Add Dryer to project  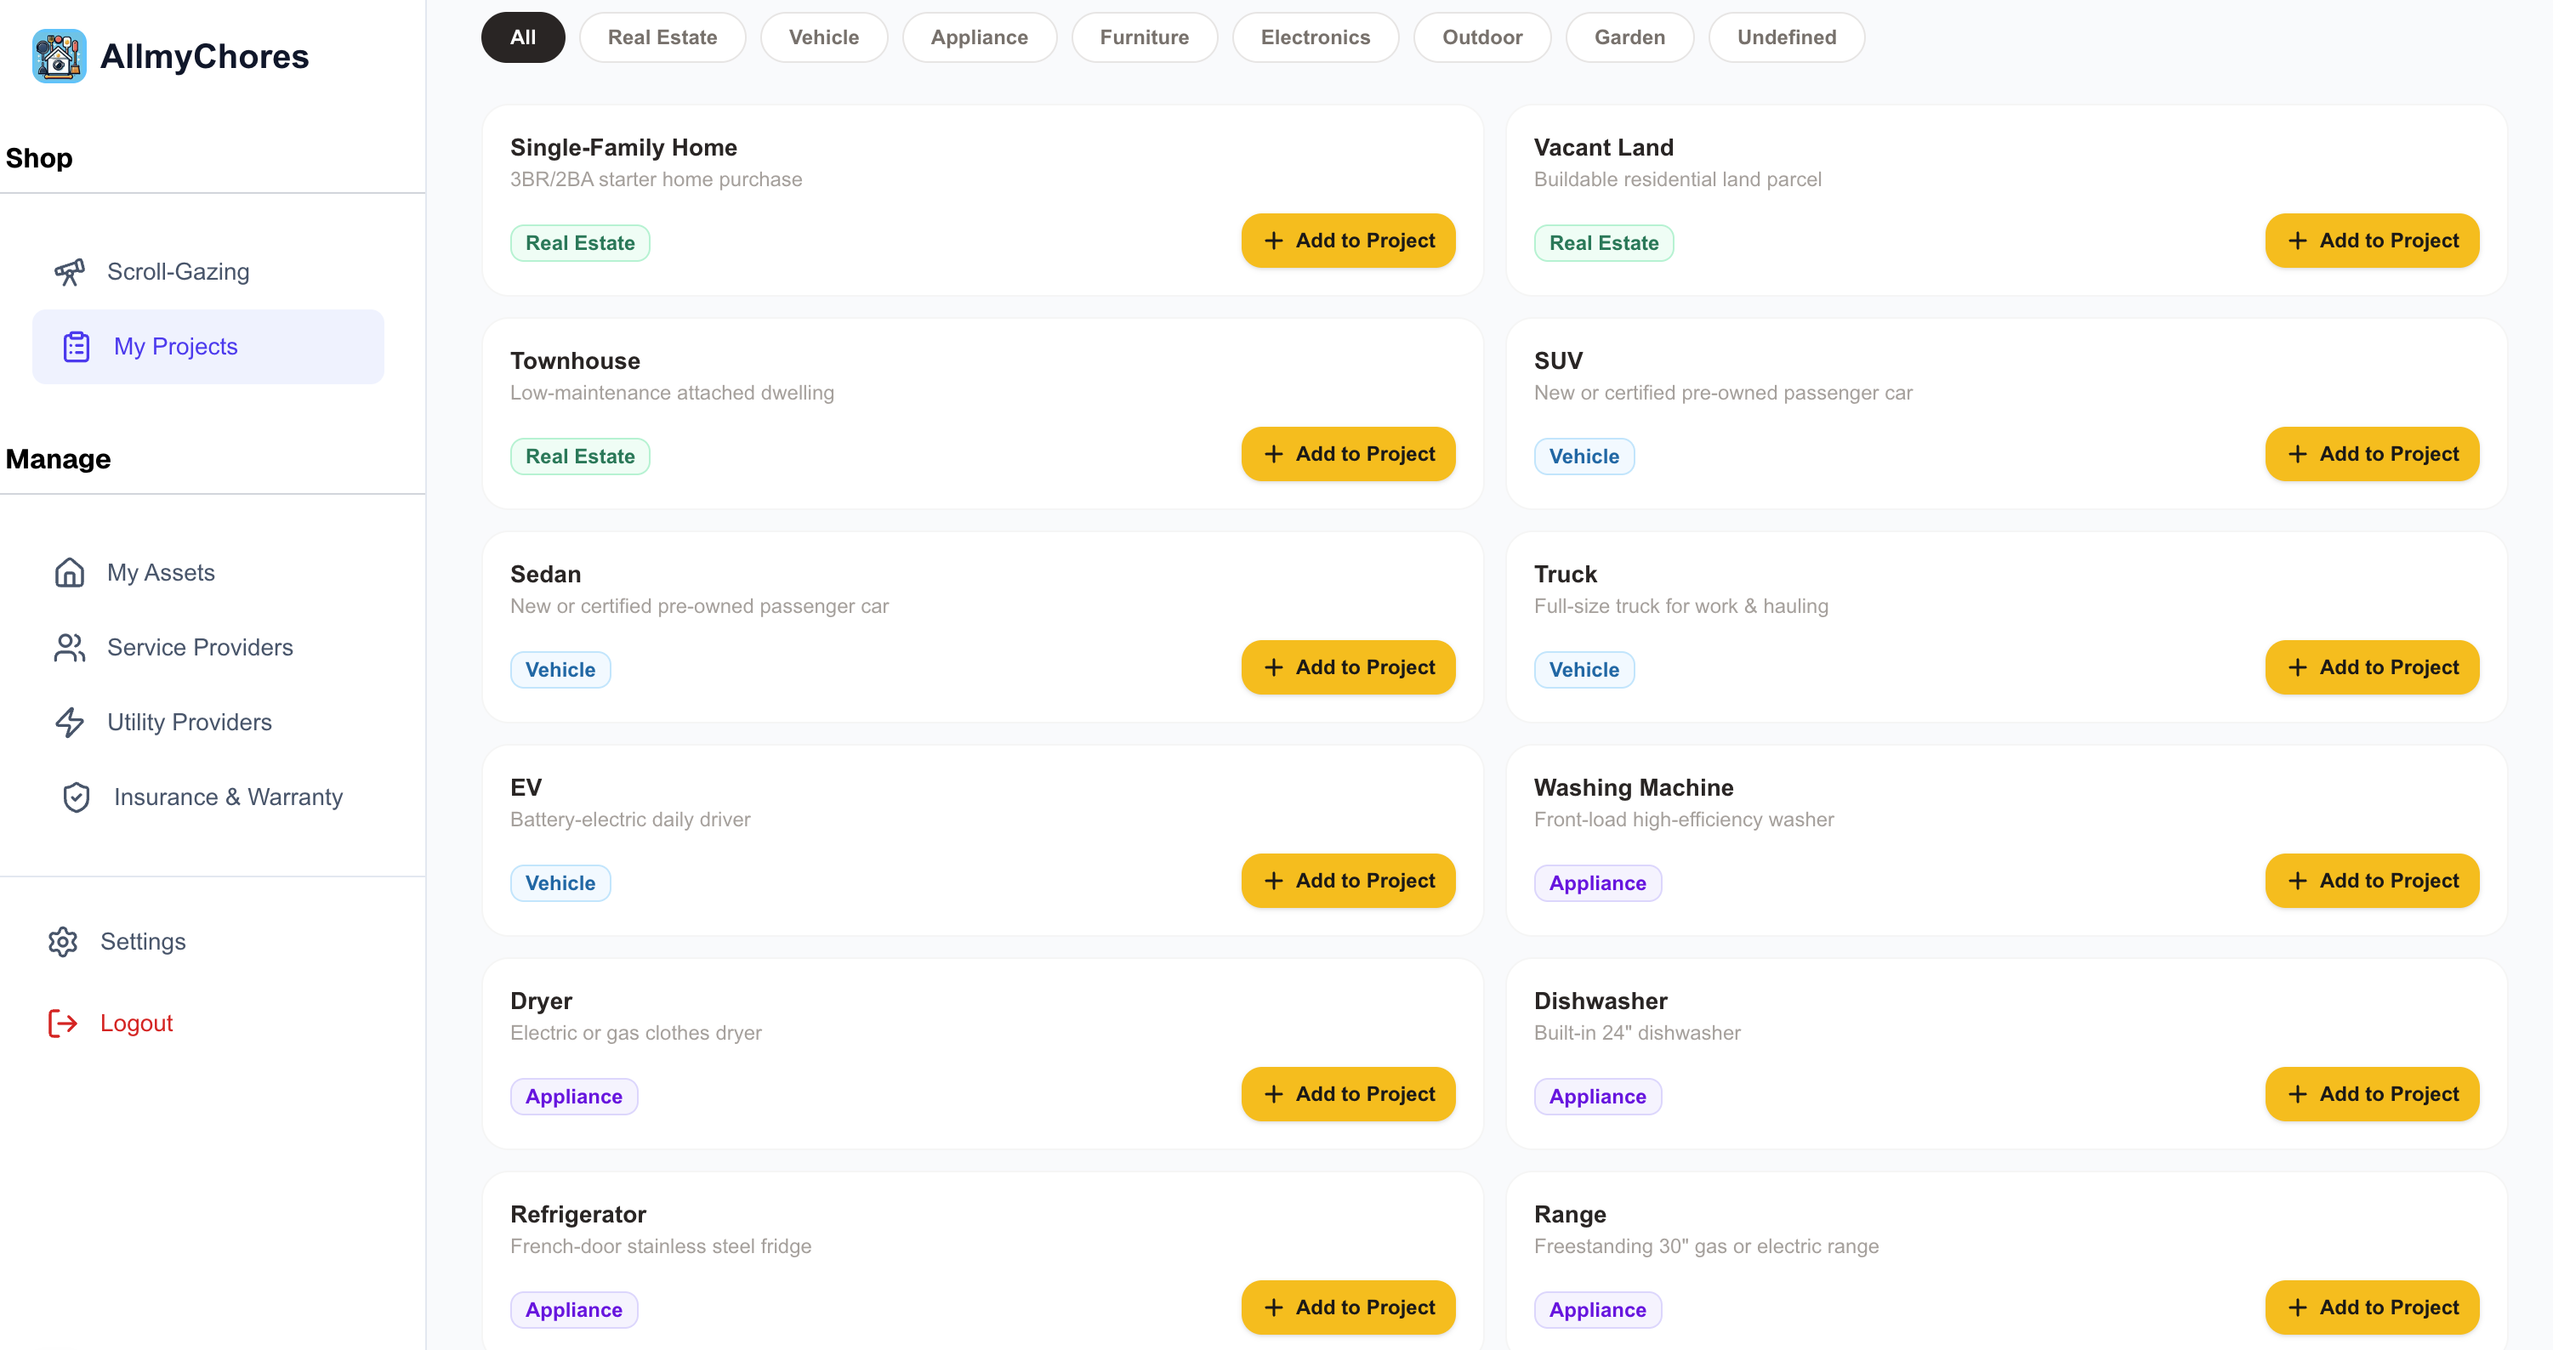(1348, 1093)
